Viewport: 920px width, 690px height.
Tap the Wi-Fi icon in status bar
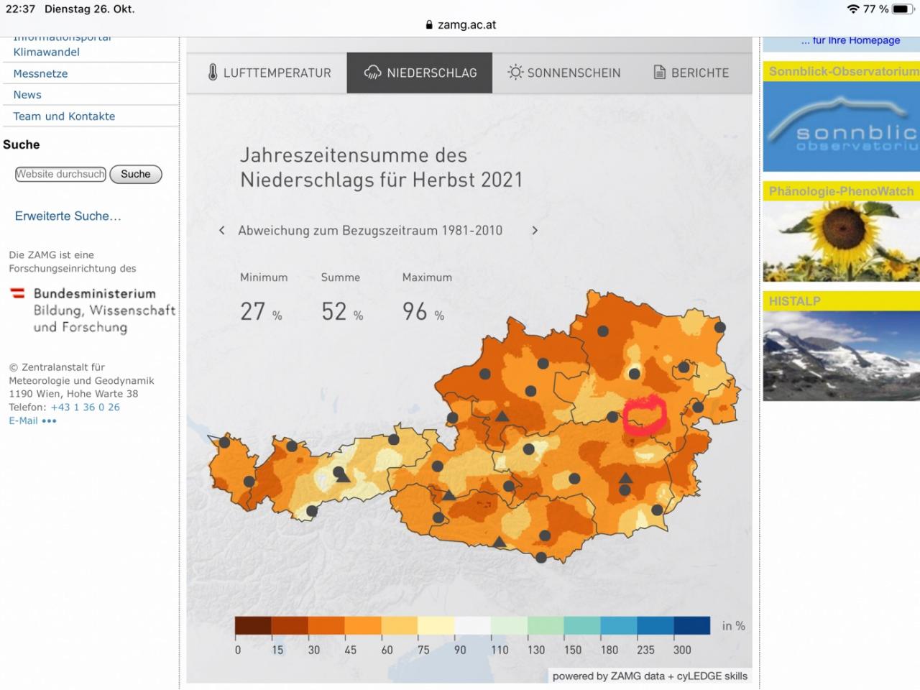(x=853, y=9)
